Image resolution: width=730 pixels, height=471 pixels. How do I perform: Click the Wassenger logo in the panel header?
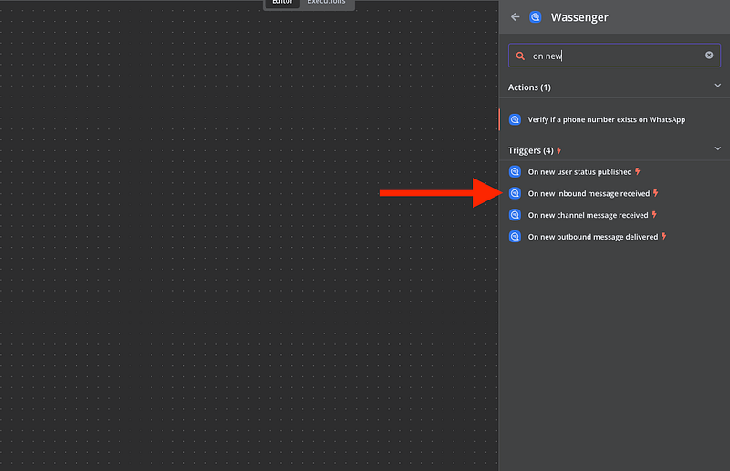(536, 17)
